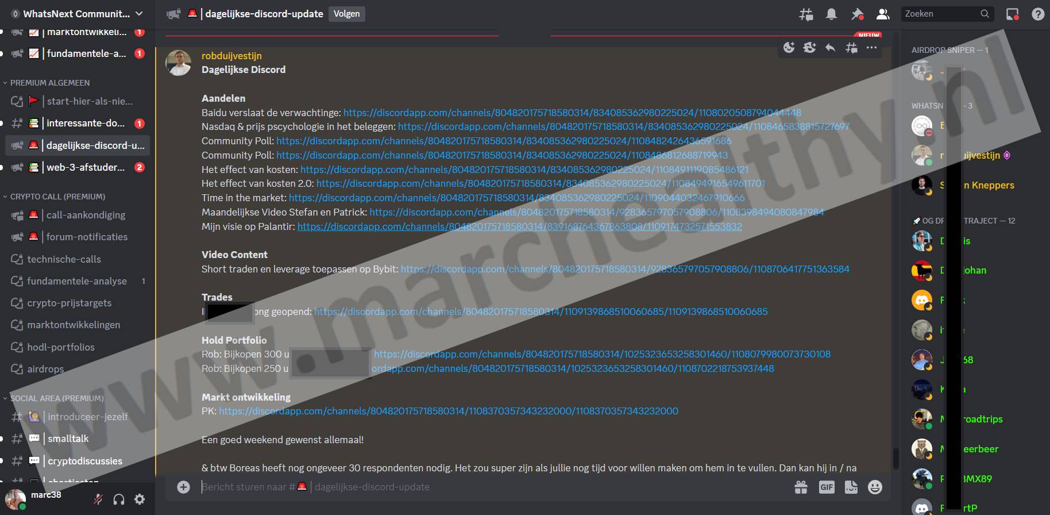Open notification settings bell icon
The width and height of the screenshot is (1050, 515).
(x=831, y=14)
